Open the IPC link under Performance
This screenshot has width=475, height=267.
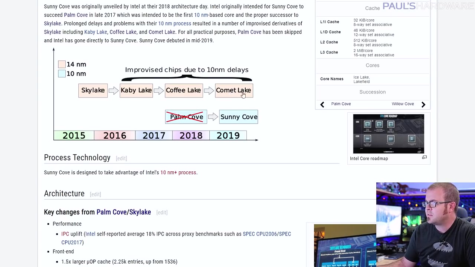pyautogui.click(x=65, y=234)
